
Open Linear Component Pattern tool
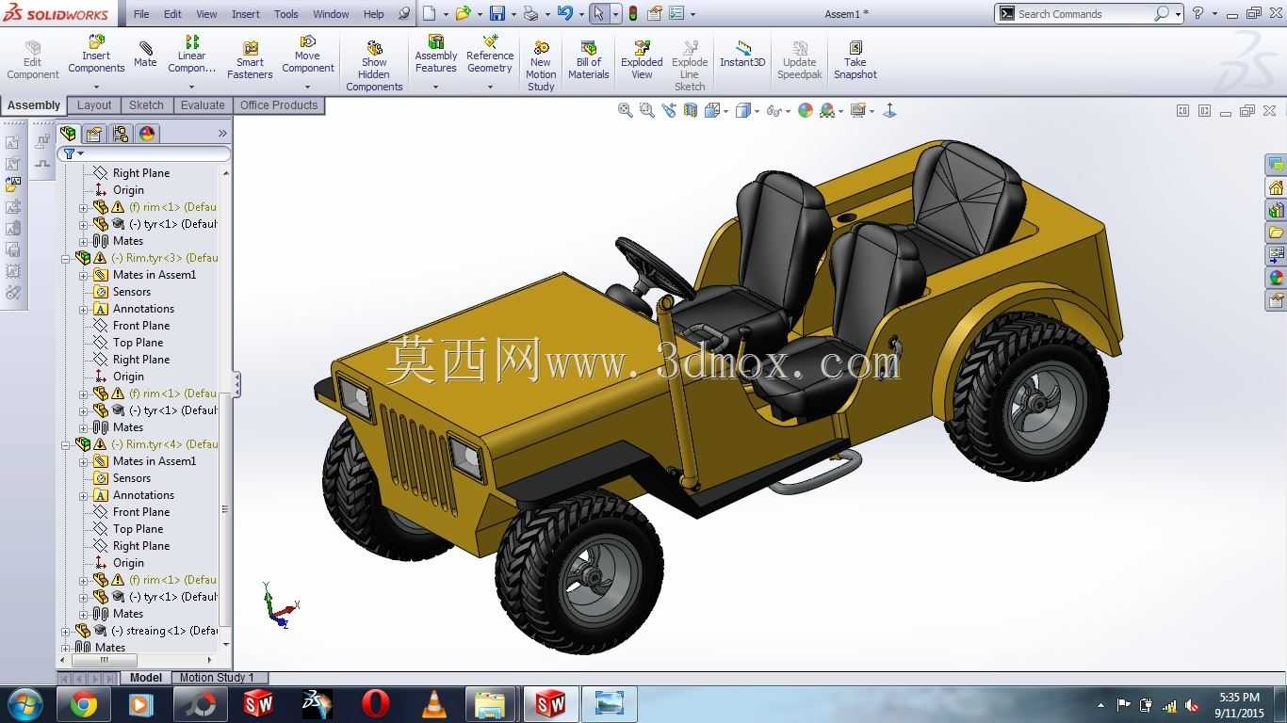[x=191, y=55]
